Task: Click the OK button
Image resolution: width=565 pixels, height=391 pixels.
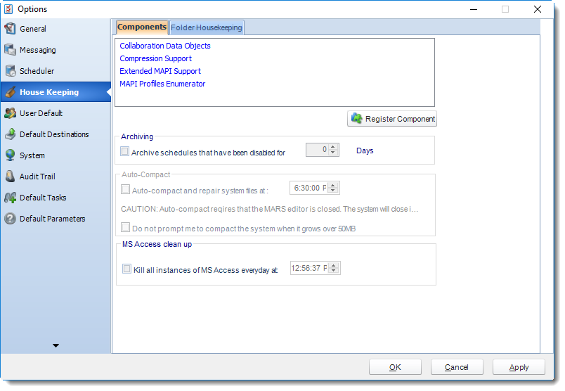Action: pos(395,367)
